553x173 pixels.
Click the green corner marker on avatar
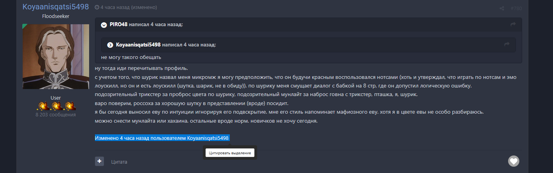tap(24, 26)
